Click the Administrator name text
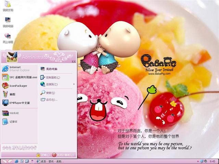219x164 pixels. point(36,57)
